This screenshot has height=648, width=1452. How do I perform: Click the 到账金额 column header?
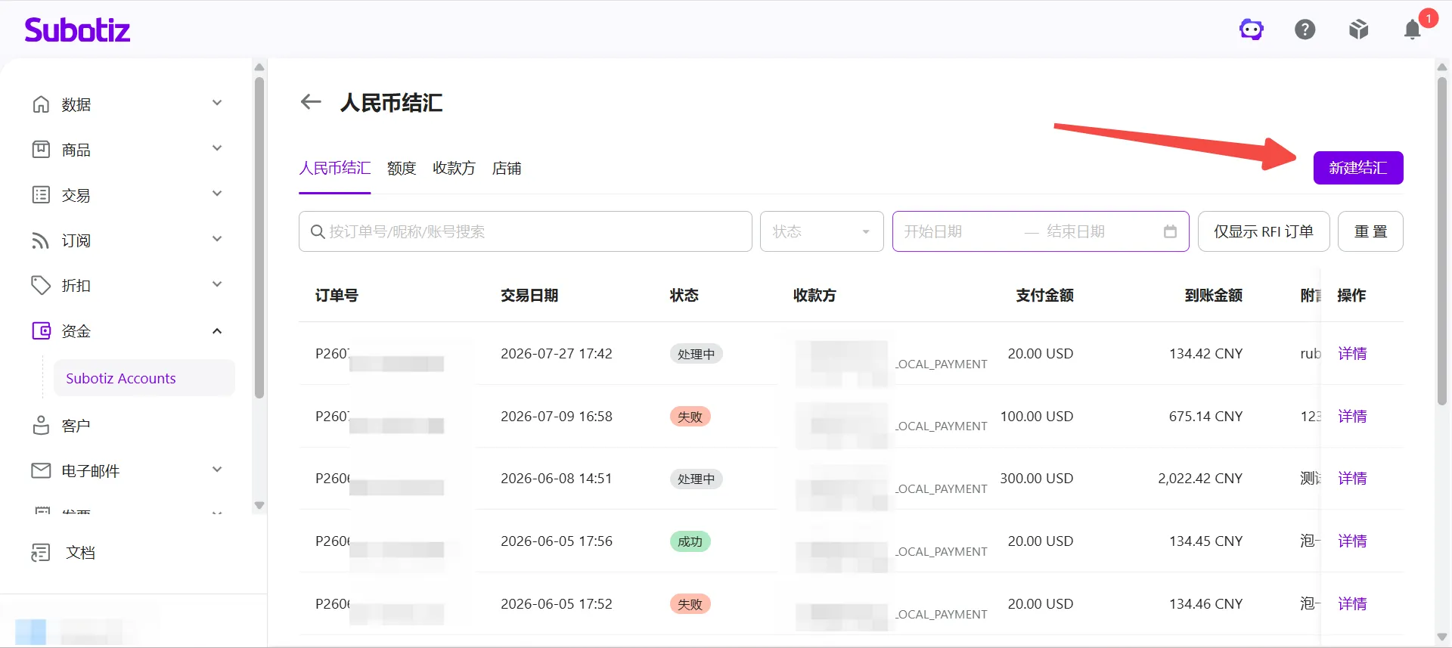tap(1214, 295)
